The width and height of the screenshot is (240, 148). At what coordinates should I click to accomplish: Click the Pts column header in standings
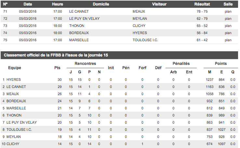pos(57,68)
